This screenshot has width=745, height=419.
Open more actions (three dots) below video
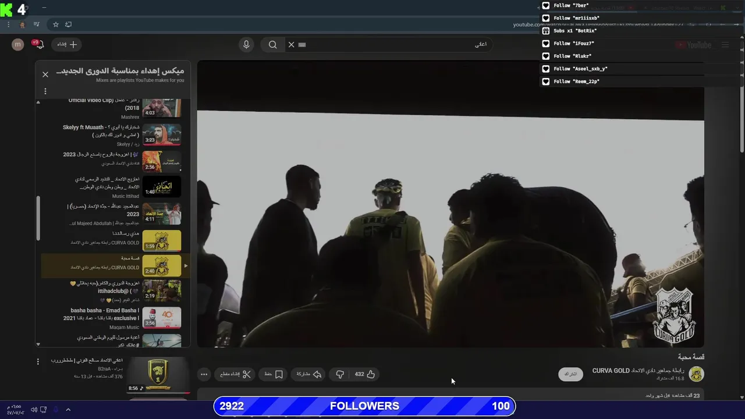204,374
